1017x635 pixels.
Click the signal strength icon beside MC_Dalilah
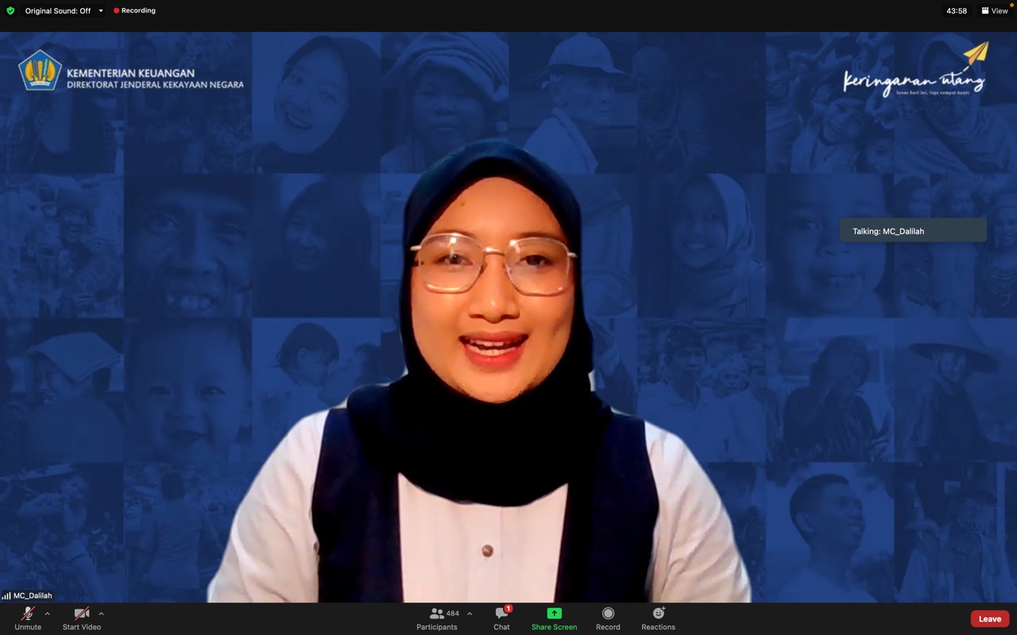tap(6, 596)
